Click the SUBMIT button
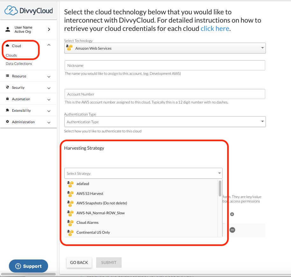 click(x=109, y=262)
